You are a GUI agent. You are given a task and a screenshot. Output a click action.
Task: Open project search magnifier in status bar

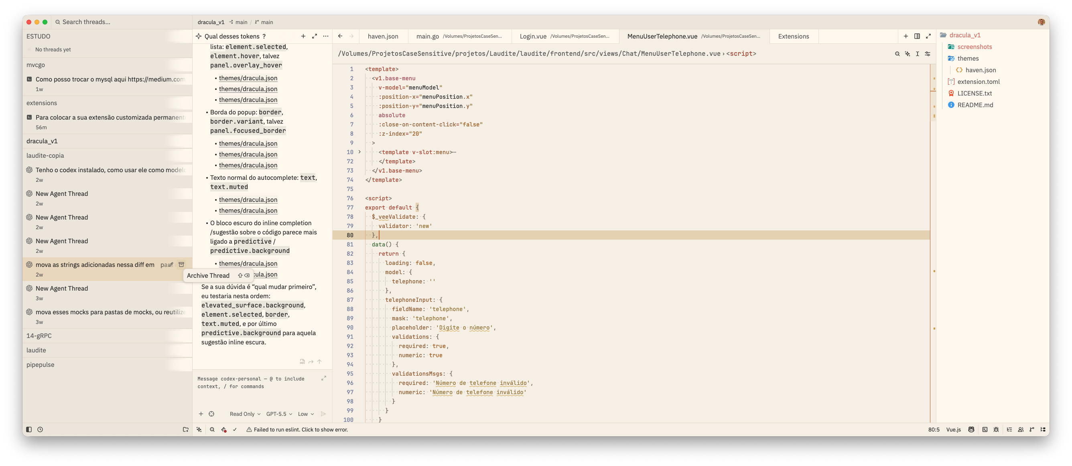tap(212, 429)
